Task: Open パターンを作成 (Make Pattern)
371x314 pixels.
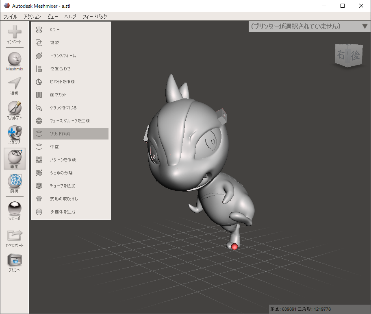Action: [x=71, y=160]
